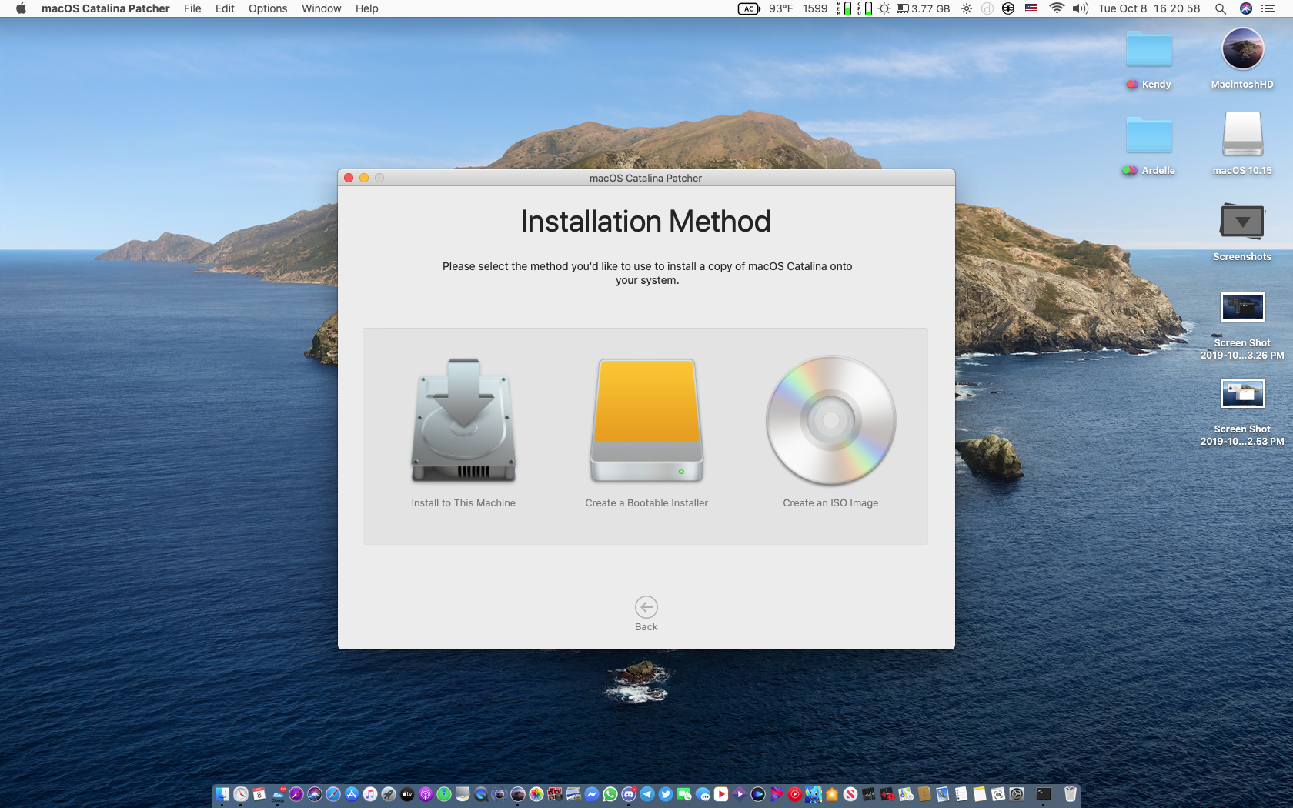Viewport: 1293px width, 808px height.
Task: Select the Screenshots stack on the desktop
Action: click(1242, 231)
